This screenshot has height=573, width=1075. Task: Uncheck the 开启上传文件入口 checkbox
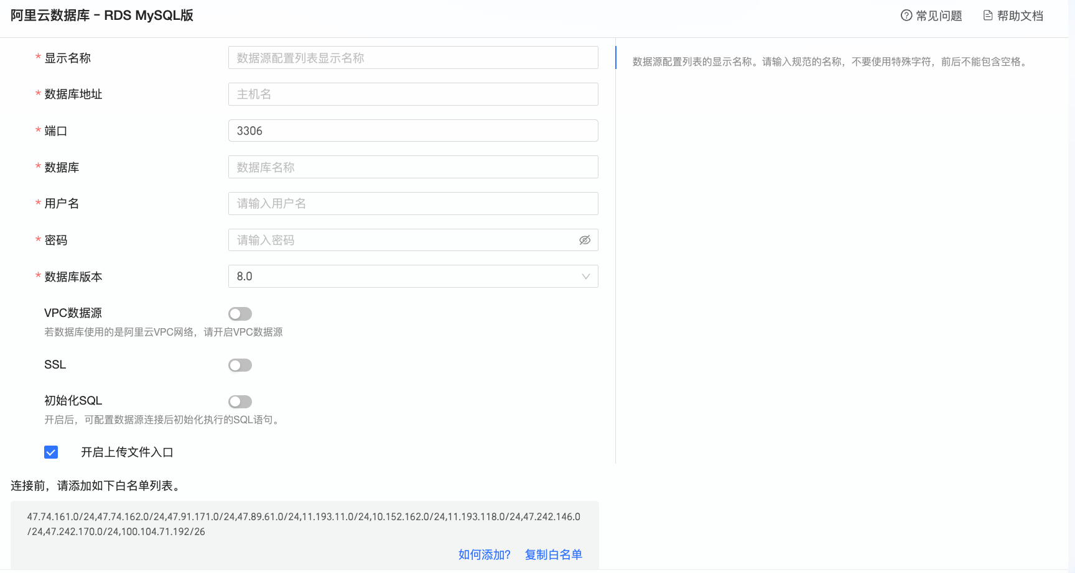pyautogui.click(x=51, y=452)
